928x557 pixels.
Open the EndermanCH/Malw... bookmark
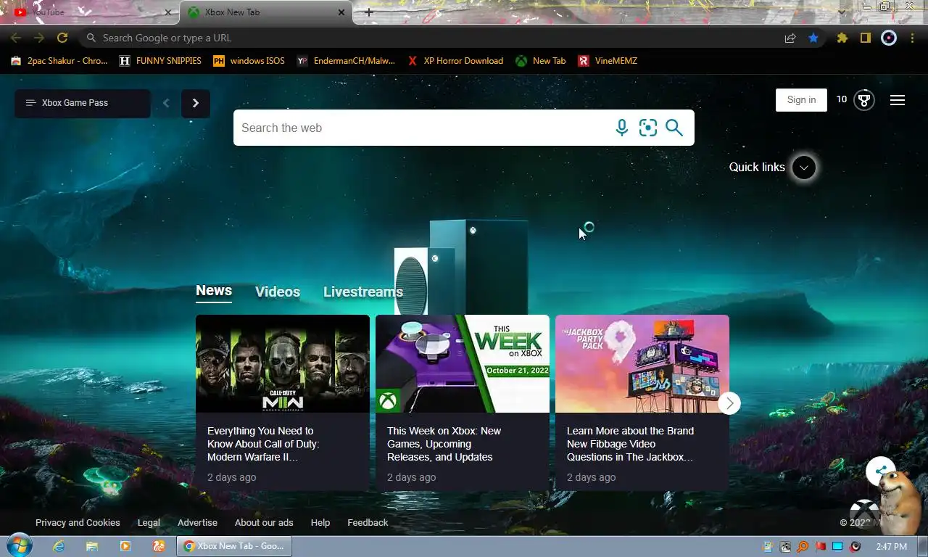tap(346, 61)
